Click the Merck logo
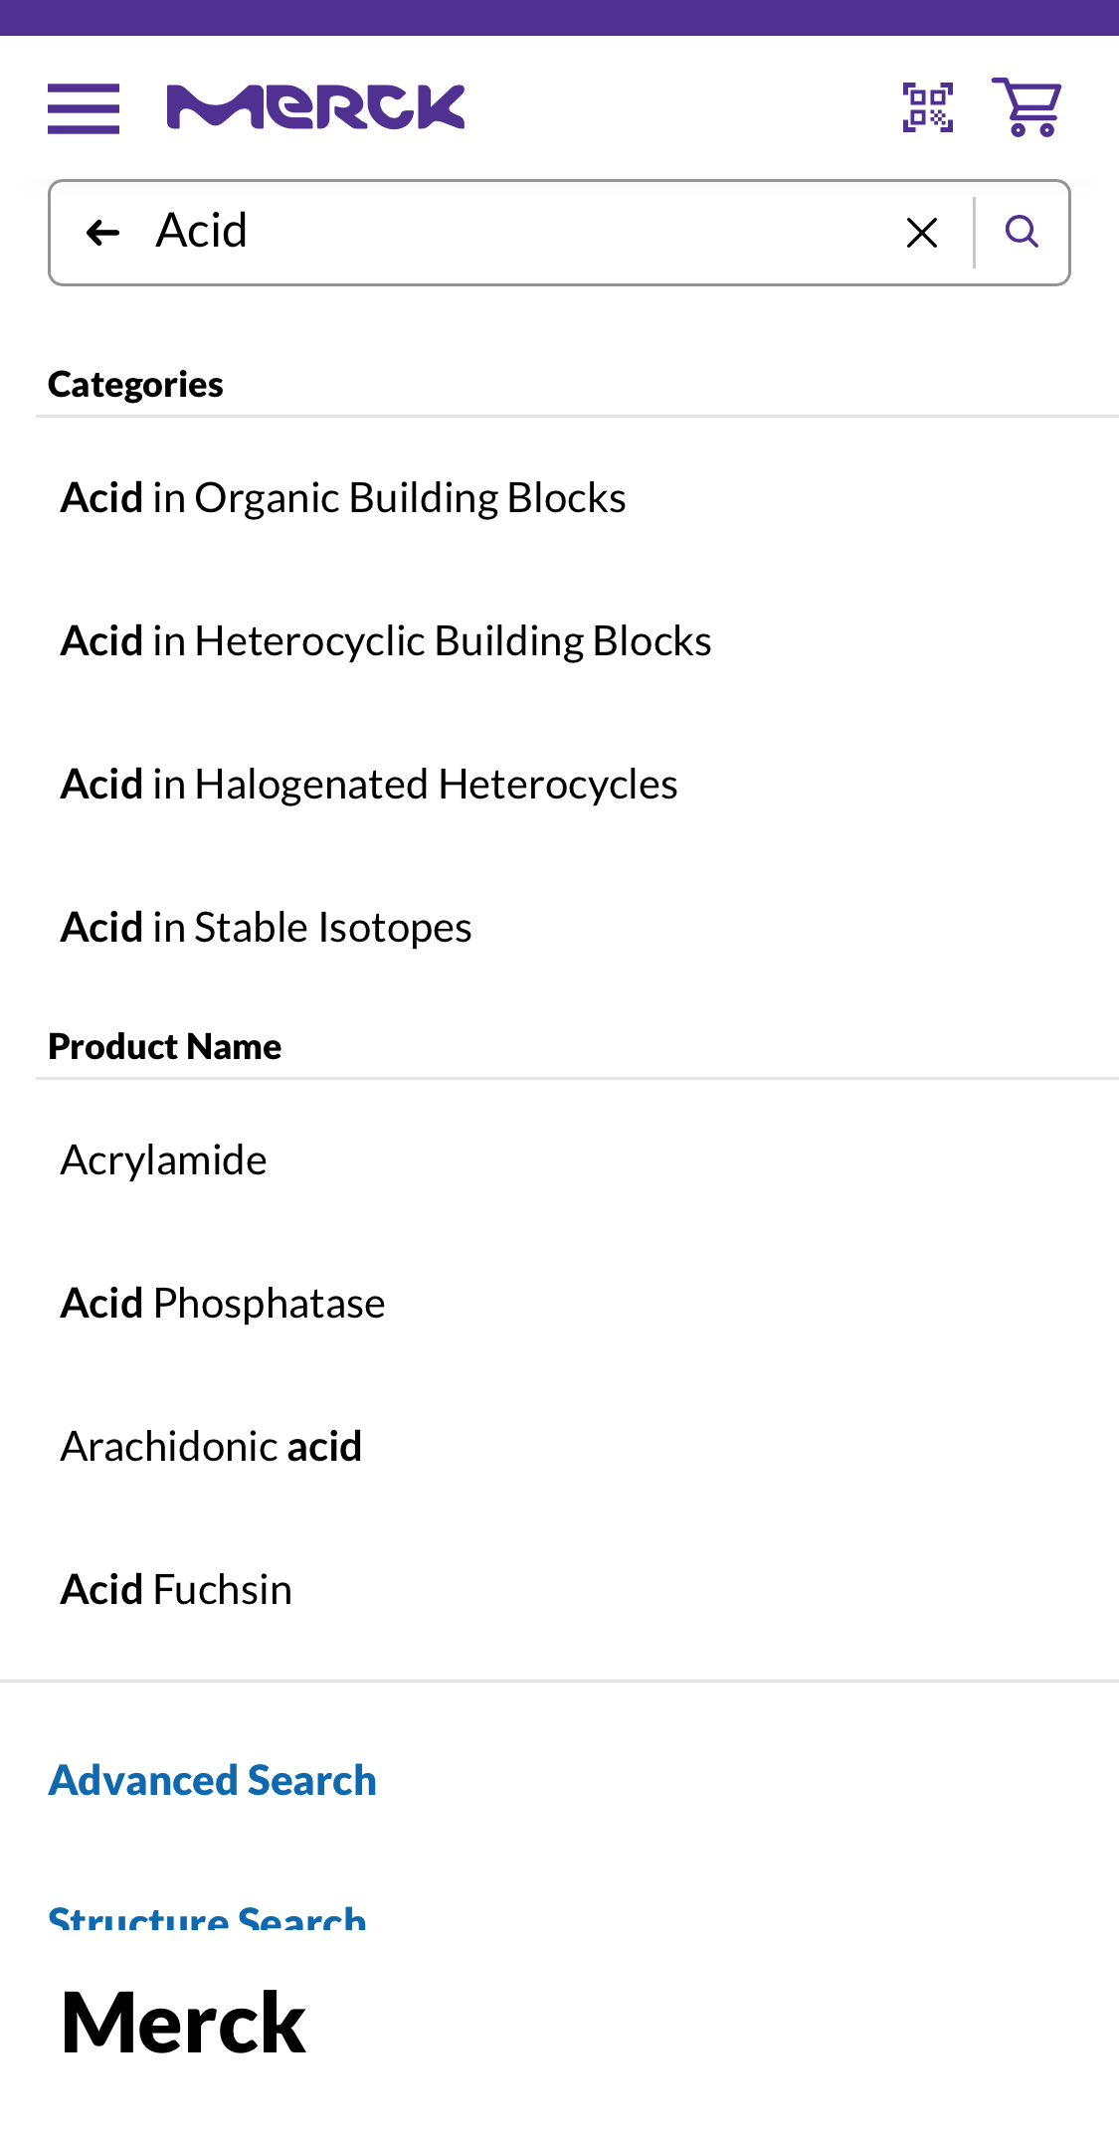 point(315,107)
